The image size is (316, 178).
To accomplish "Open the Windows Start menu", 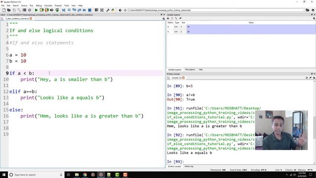I will coord(4,175).
